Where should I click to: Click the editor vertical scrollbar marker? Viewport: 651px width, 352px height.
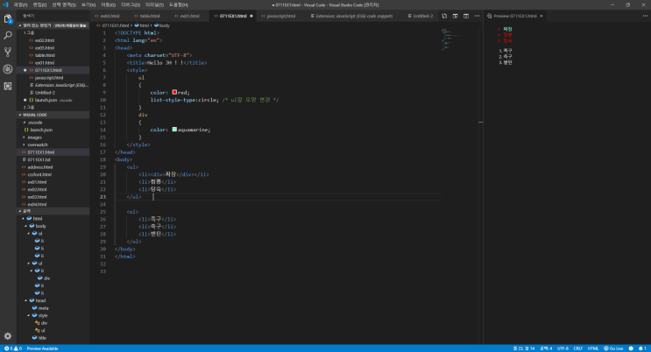[x=480, y=122]
